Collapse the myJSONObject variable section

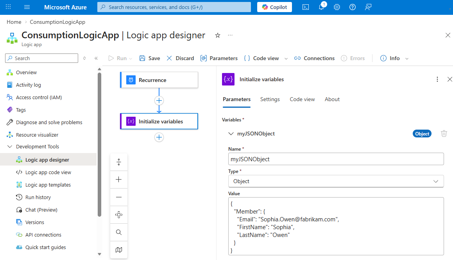(x=231, y=134)
